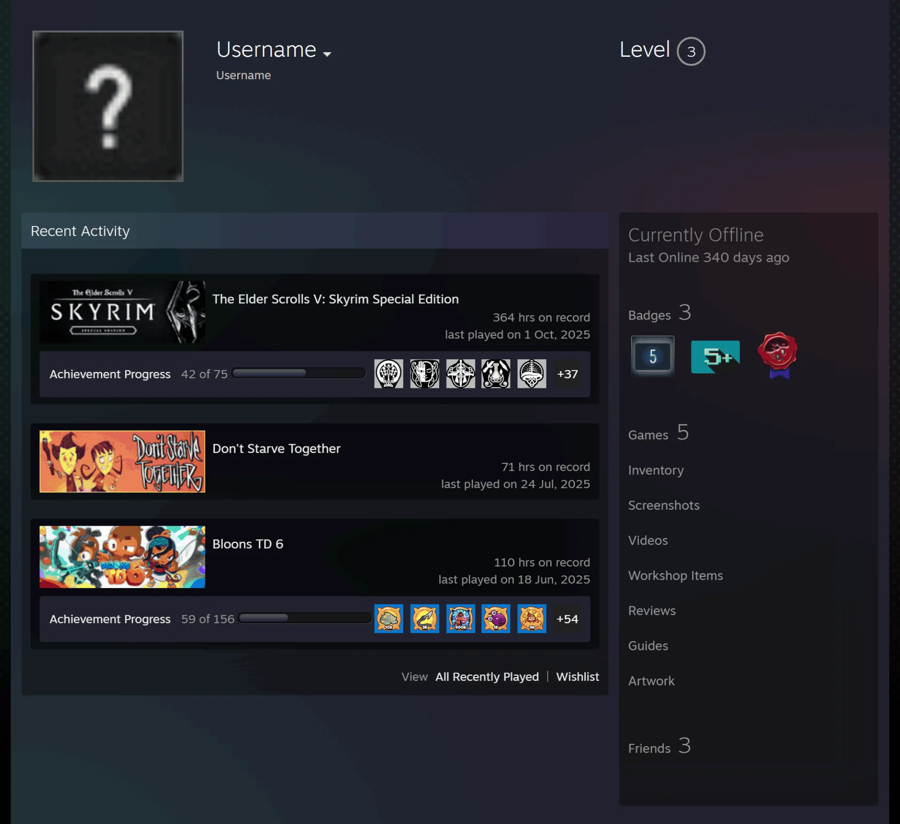Open the Bloons 10K achievement icon

pos(389,619)
